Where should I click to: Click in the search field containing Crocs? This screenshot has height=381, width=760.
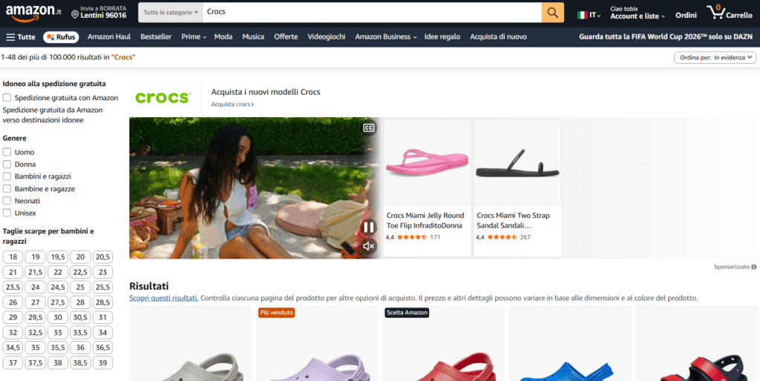tap(372, 12)
